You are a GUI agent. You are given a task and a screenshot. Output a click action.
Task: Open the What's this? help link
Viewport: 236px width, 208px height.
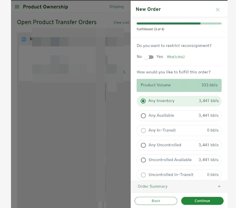pos(176,57)
